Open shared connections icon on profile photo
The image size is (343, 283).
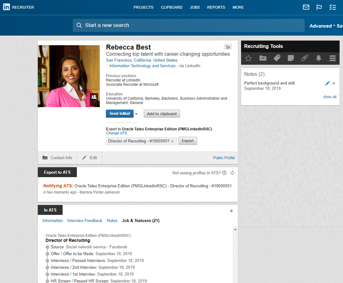94,99
